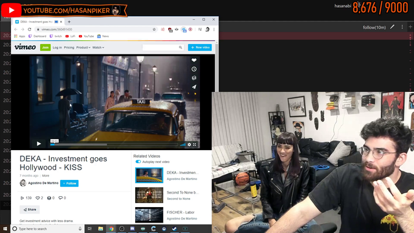Click the Chrome address bar URL
The height and width of the screenshot is (233, 414).
56,29
